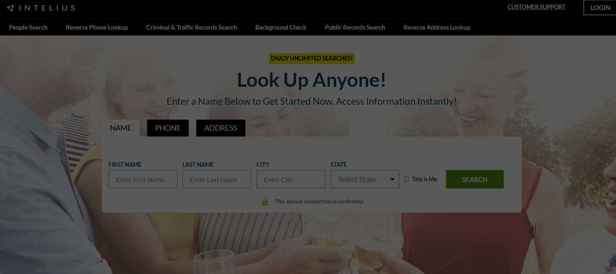Navigate to Background Check
Screen dimensions: 616x274
[281, 28]
